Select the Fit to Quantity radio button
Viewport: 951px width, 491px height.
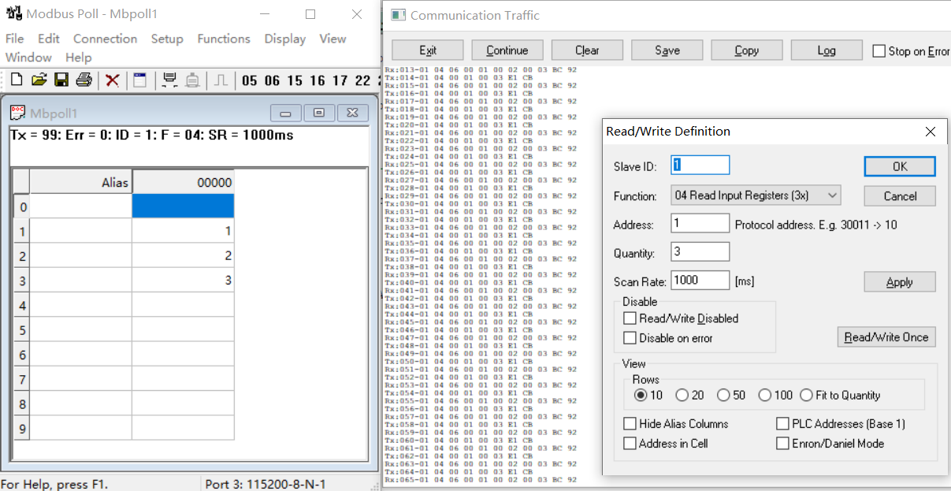(x=807, y=395)
